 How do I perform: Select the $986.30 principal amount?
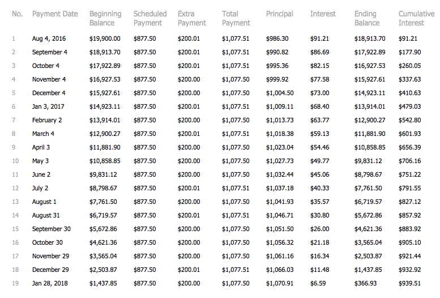277,39
